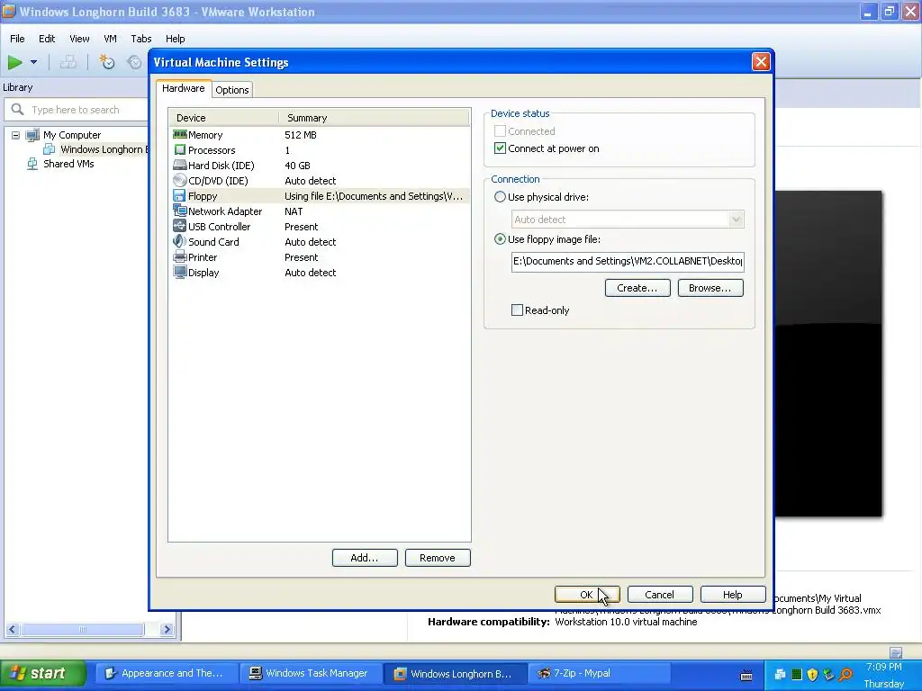Open the File menu
The height and width of the screenshot is (691, 922).
(18, 39)
